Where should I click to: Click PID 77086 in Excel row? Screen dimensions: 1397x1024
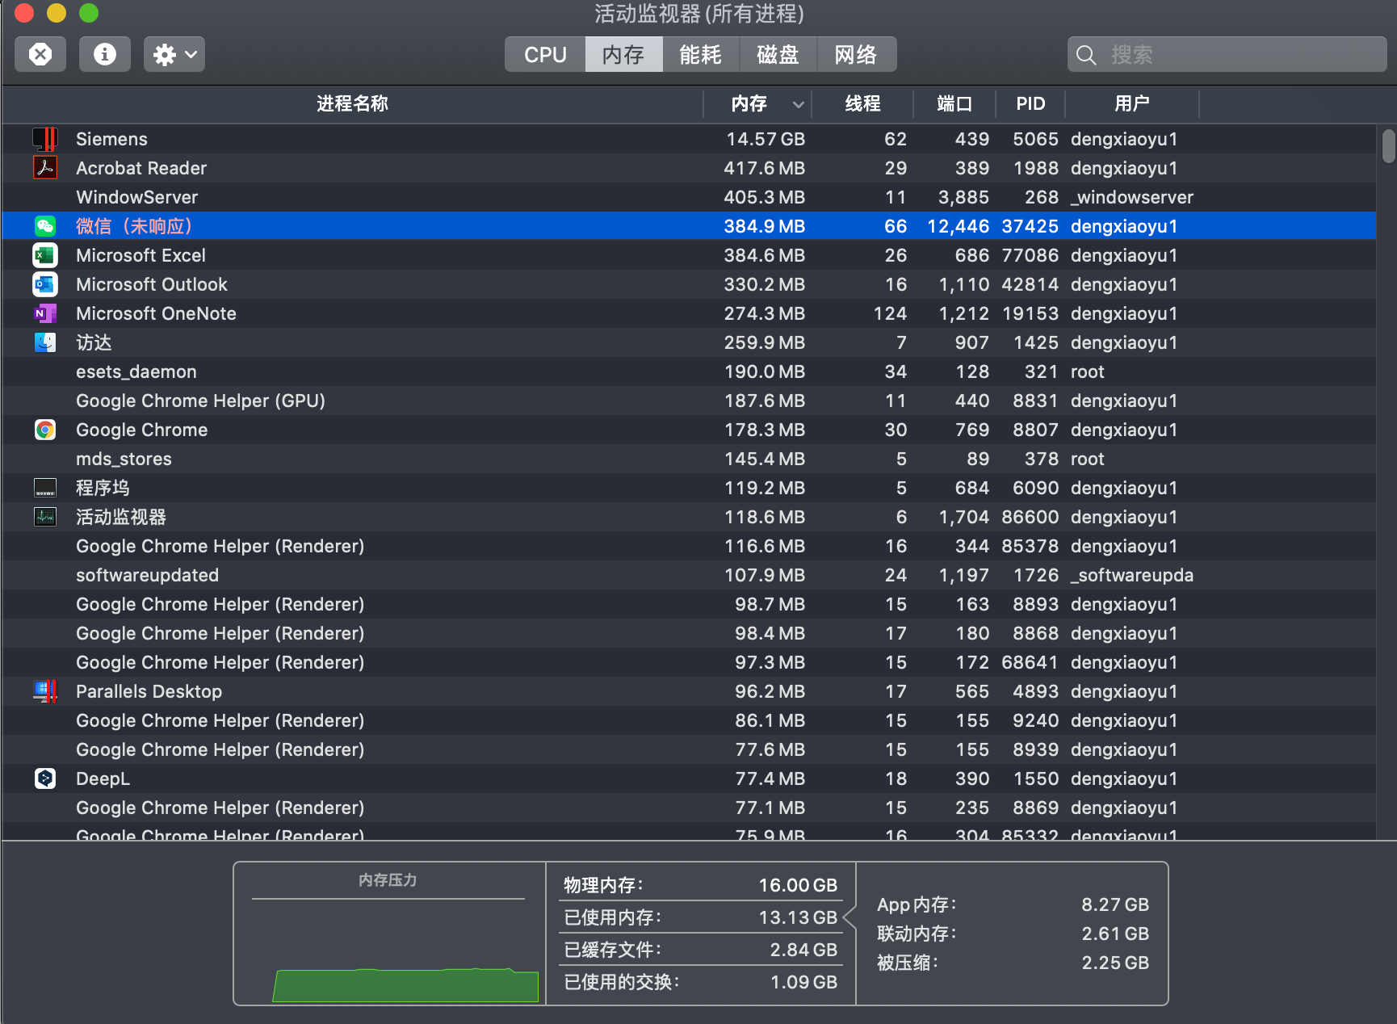[x=1030, y=255]
